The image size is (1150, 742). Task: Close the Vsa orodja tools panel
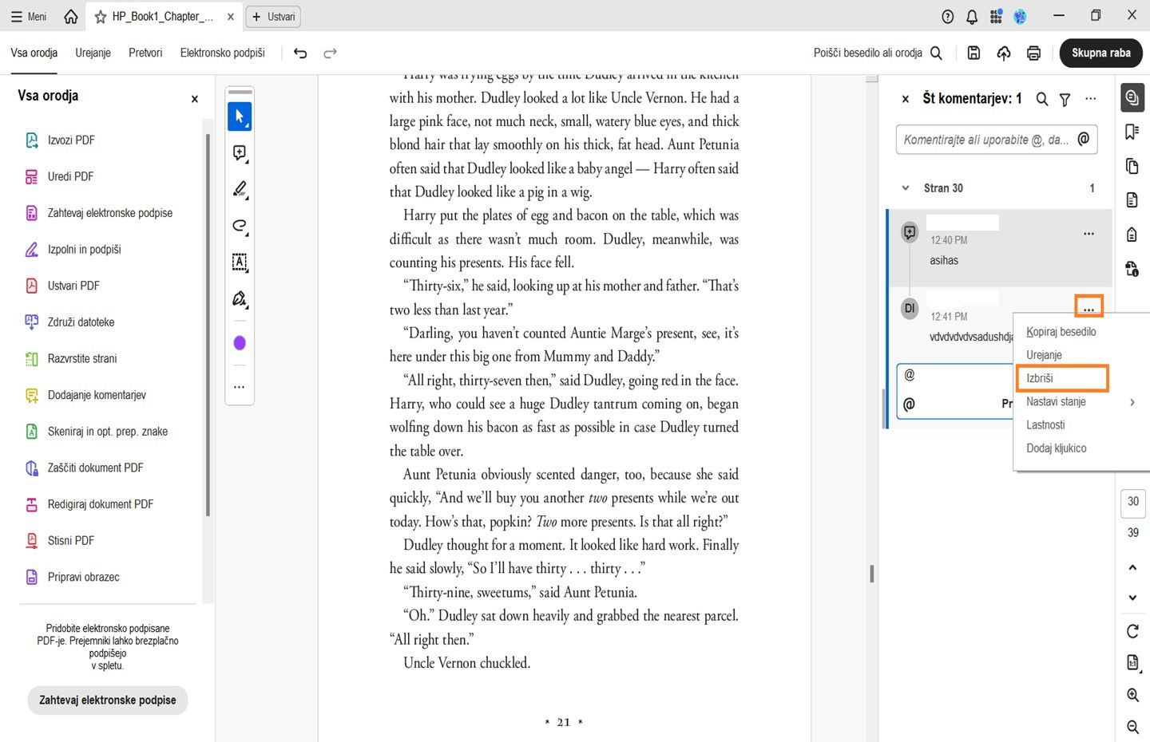[194, 99]
